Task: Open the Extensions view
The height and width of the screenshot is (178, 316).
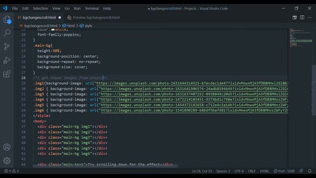Action: pos(7,74)
